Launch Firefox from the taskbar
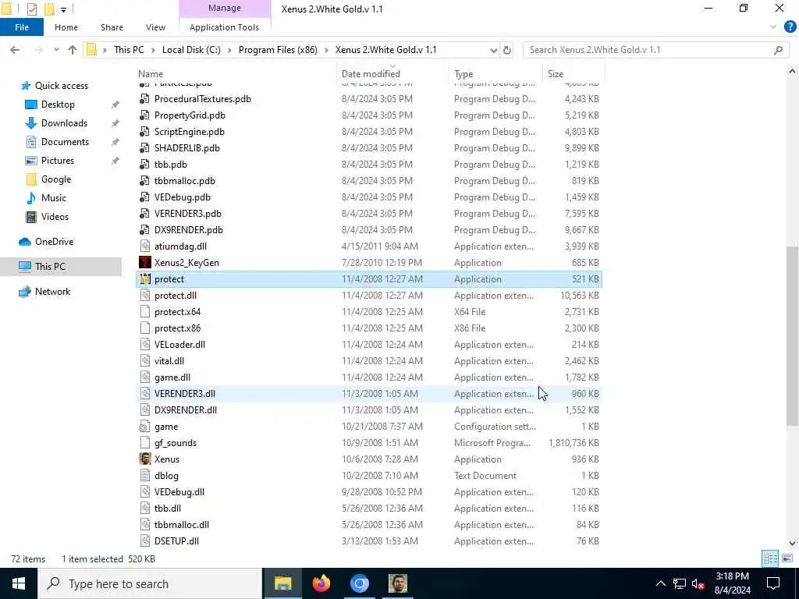 [x=321, y=583]
